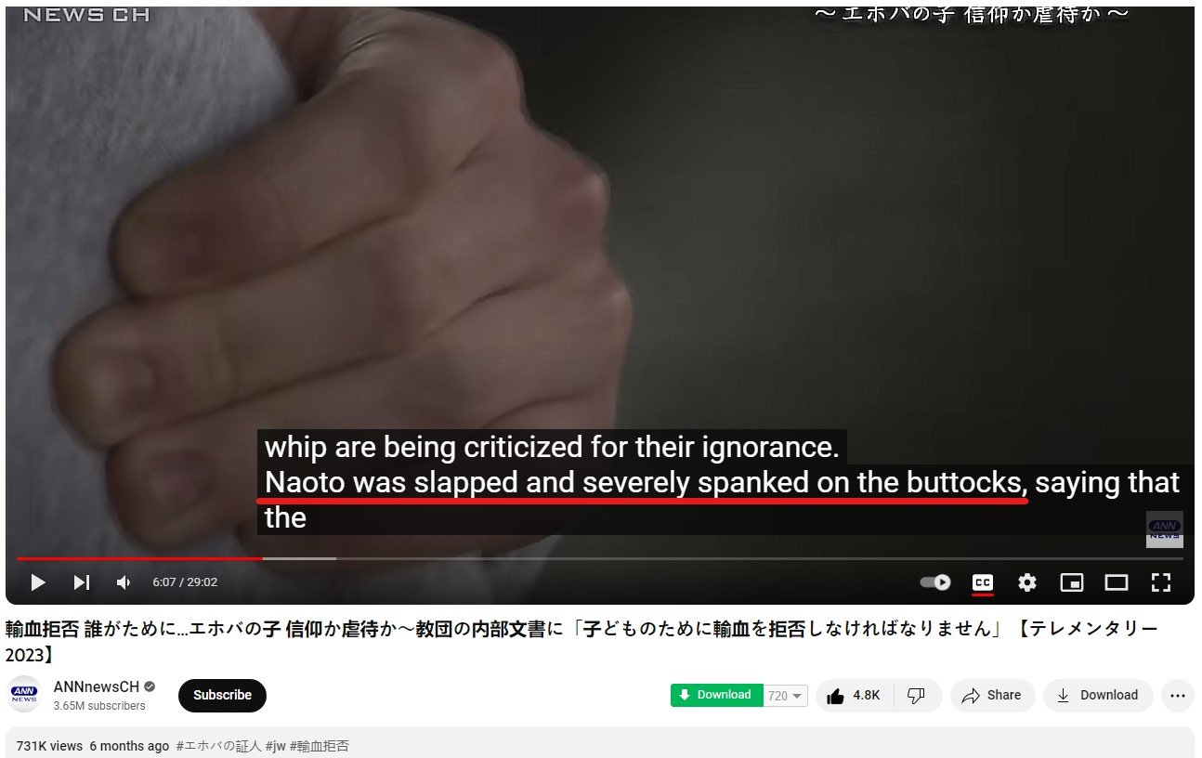This screenshot has height=758, width=1202.
Task: Enable theater mode view
Action: [1116, 582]
